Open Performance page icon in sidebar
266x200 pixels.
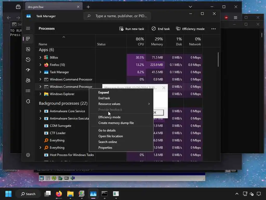coord(28,49)
